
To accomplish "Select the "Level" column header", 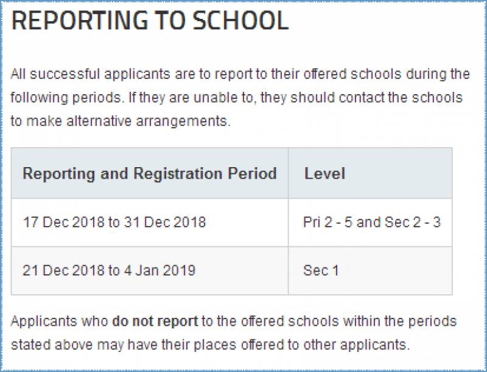I will coord(324,173).
